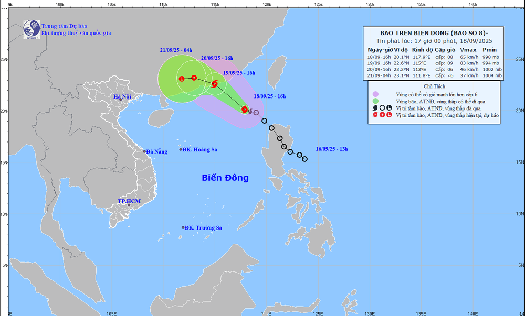
Task: Select the red current storm symbol at 18/09/25 - 16h
Action: (245, 109)
